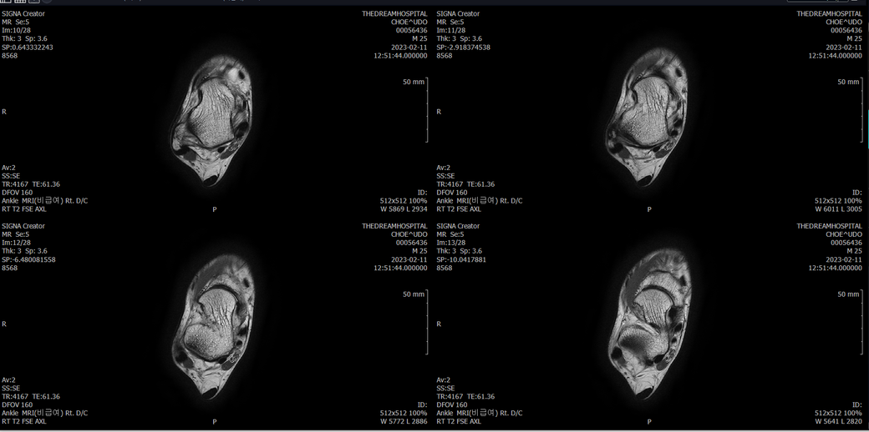Click the W 5869 L 2934 window level text
869x432 pixels.
tap(404, 209)
